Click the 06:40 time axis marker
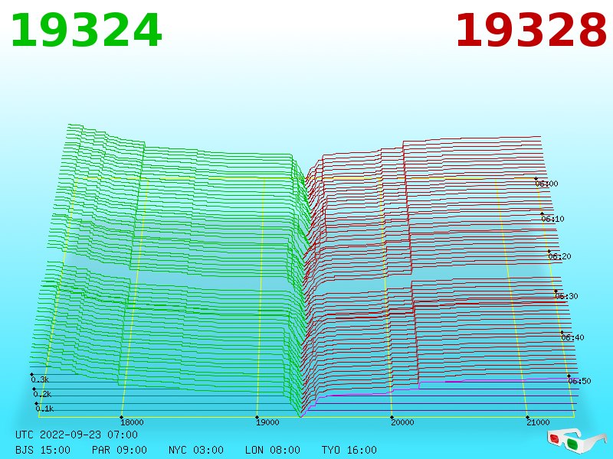This screenshot has height=459, width=613. [572, 337]
